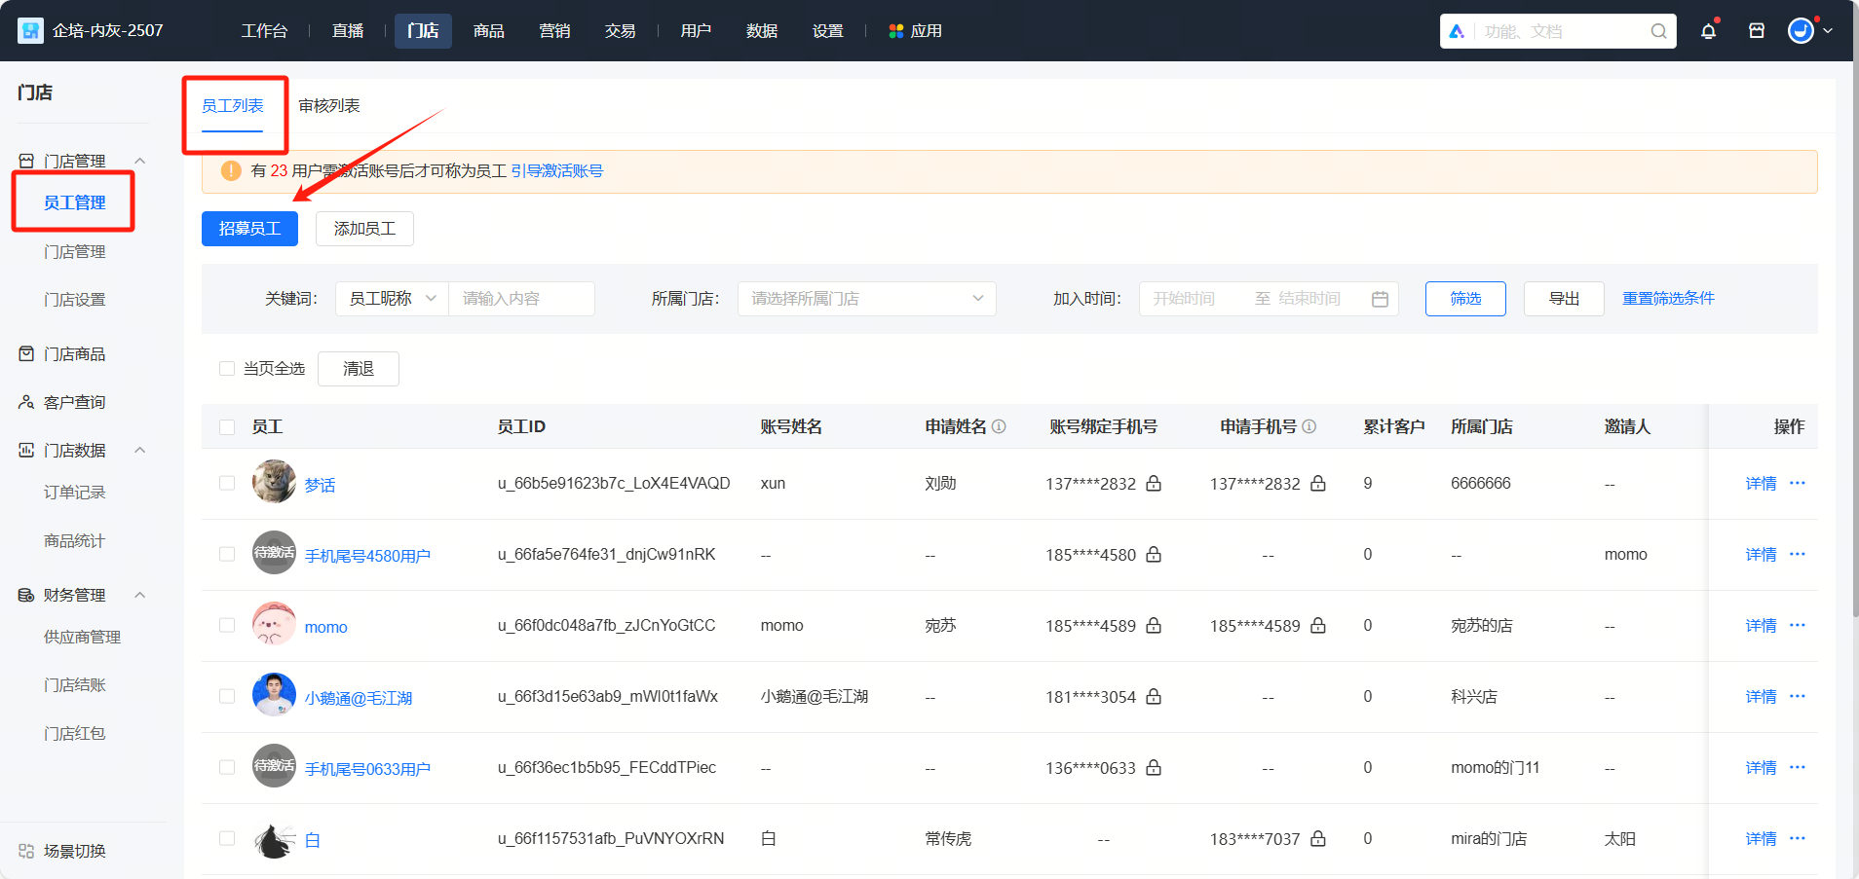
Task: Open the 员工昵称 keyword type dropdown
Action: click(x=392, y=299)
